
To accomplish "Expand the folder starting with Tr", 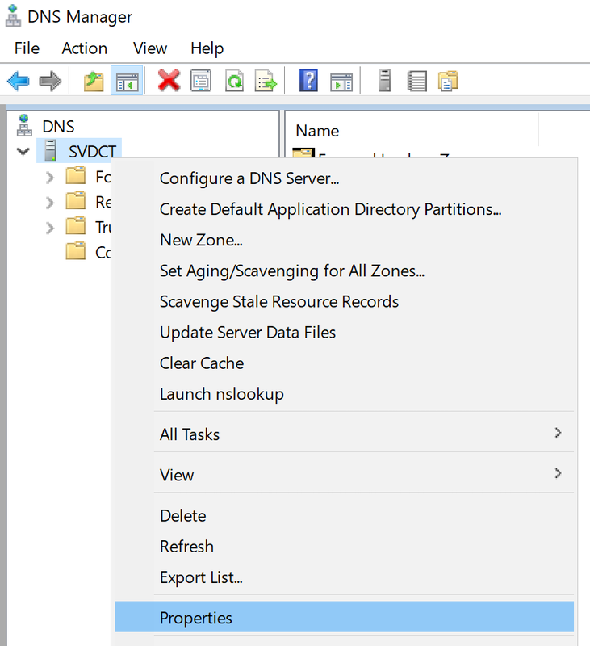I will pos(50,228).
